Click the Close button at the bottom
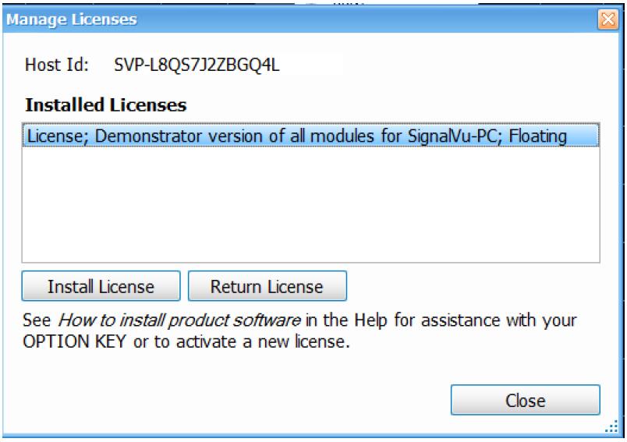This screenshot has width=627, height=442. (525, 401)
